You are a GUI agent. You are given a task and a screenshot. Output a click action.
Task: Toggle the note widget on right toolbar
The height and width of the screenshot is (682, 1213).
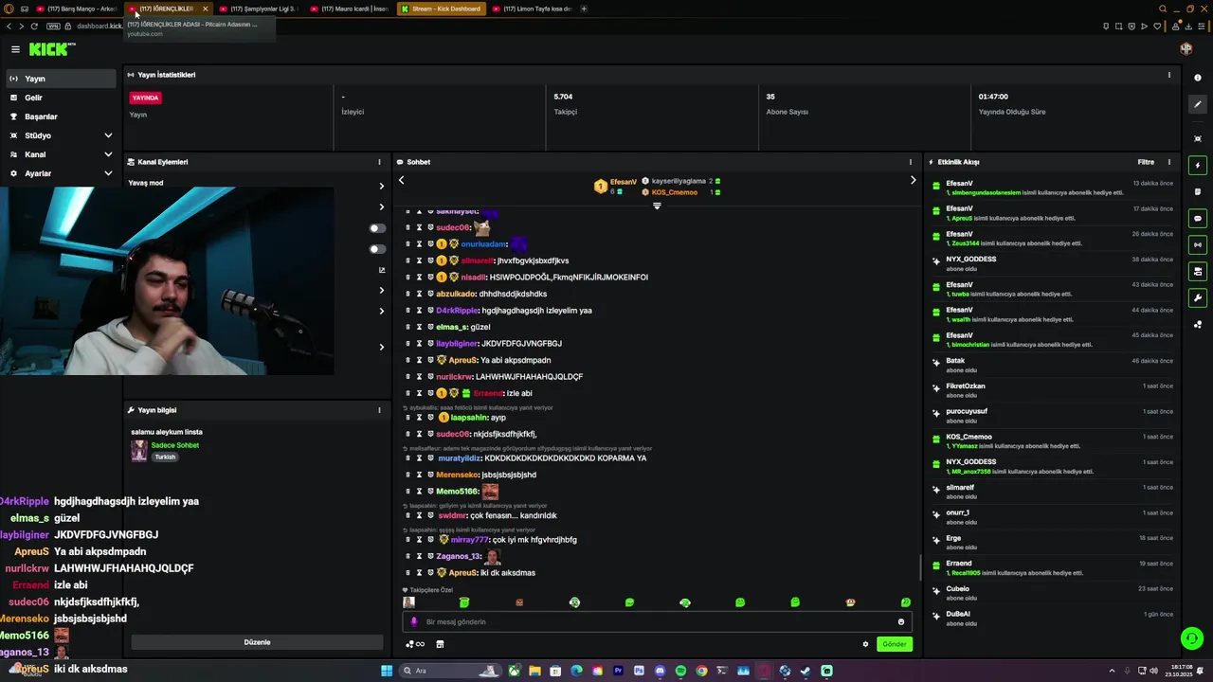pos(1198,191)
